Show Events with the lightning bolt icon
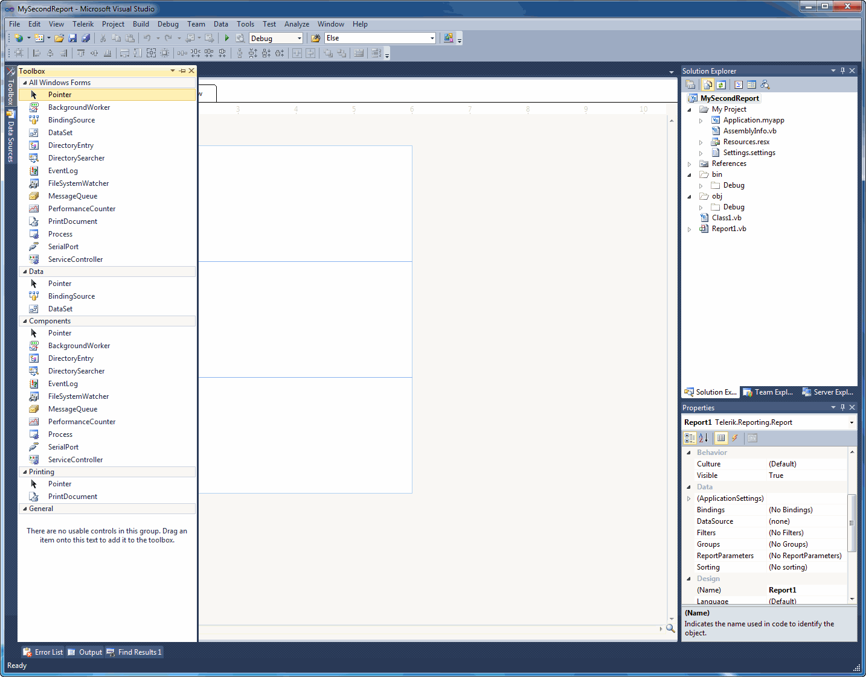The height and width of the screenshot is (677, 866). 735,438
